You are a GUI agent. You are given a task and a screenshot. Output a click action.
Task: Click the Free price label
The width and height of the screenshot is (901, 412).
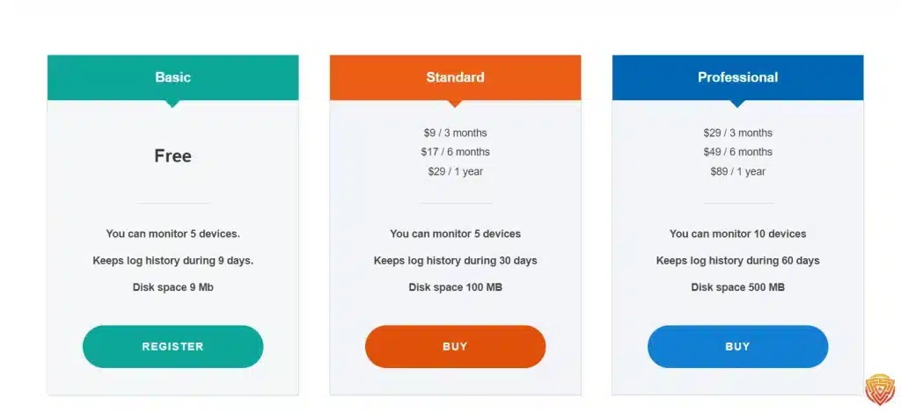(x=173, y=156)
